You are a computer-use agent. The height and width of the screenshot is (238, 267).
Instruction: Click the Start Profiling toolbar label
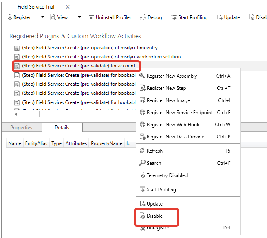coord(193,17)
